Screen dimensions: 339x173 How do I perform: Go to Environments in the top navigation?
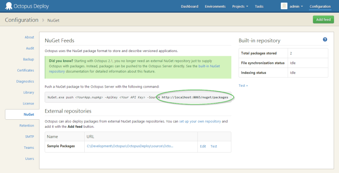click(x=215, y=6)
